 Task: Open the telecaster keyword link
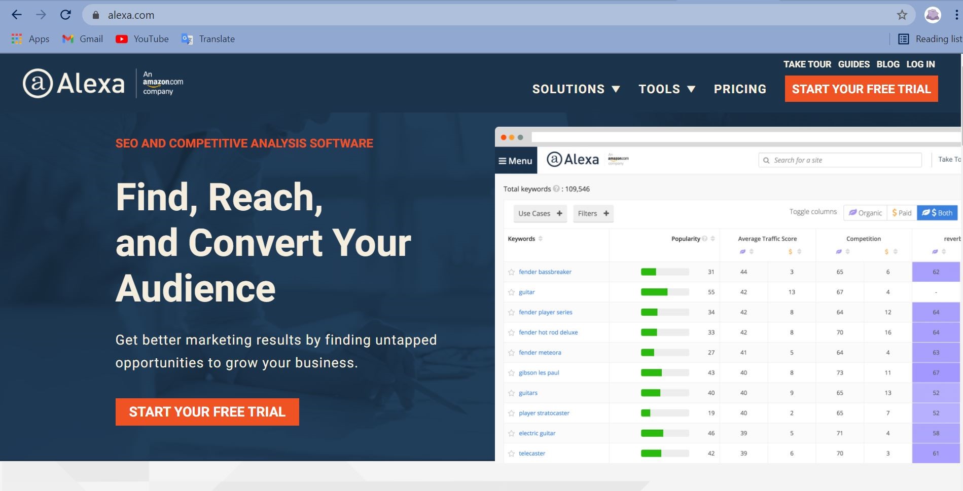click(x=532, y=454)
